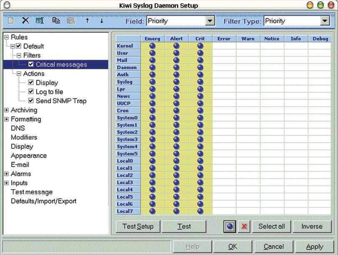The image size is (338, 255).
Task: Open the Field dropdown
Action: click(x=210, y=21)
